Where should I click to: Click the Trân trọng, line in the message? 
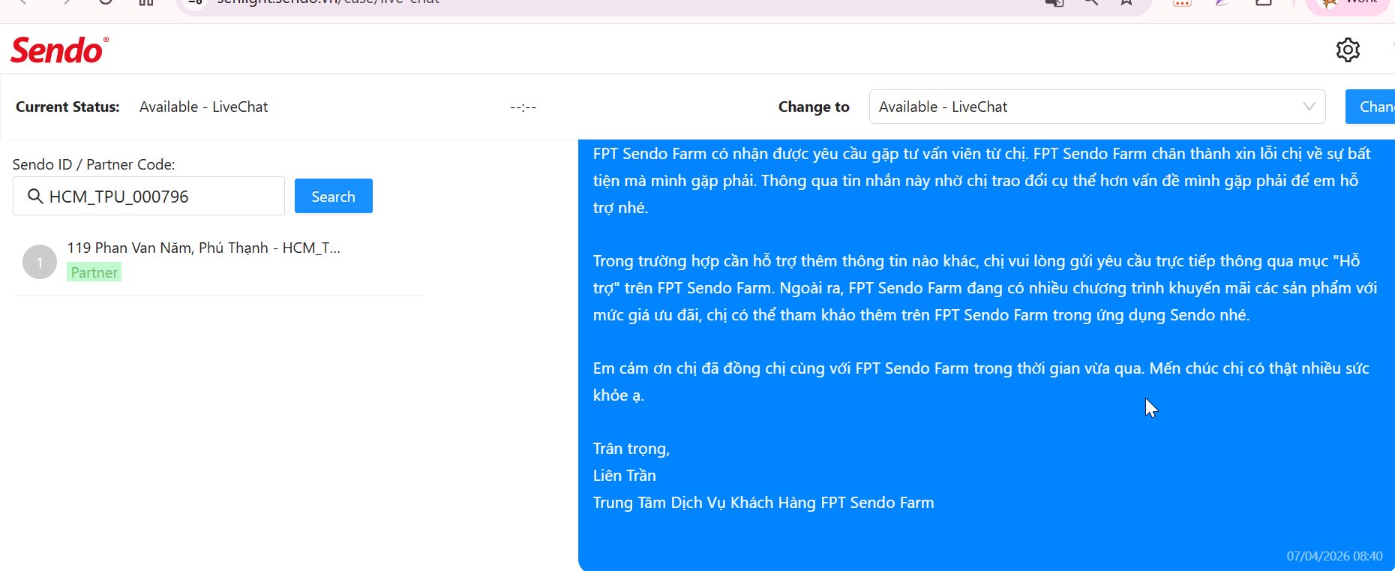(631, 449)
